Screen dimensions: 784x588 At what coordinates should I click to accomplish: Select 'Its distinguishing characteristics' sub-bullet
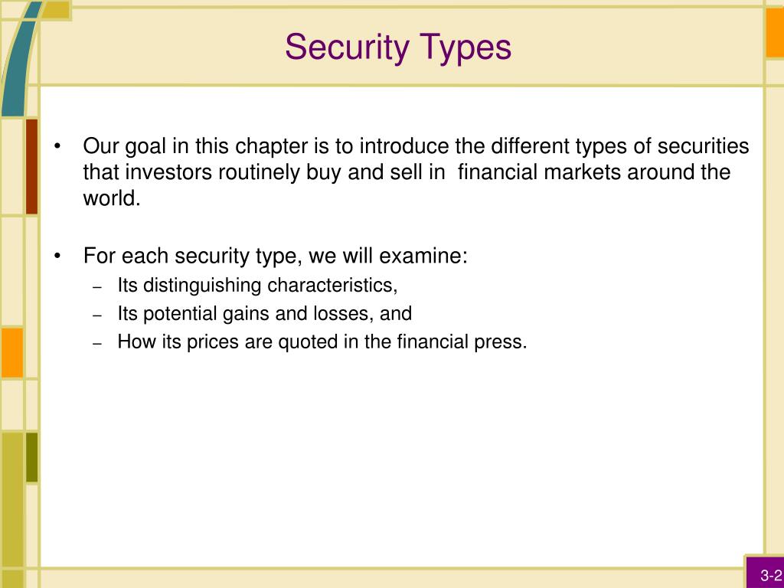[257, 286]
